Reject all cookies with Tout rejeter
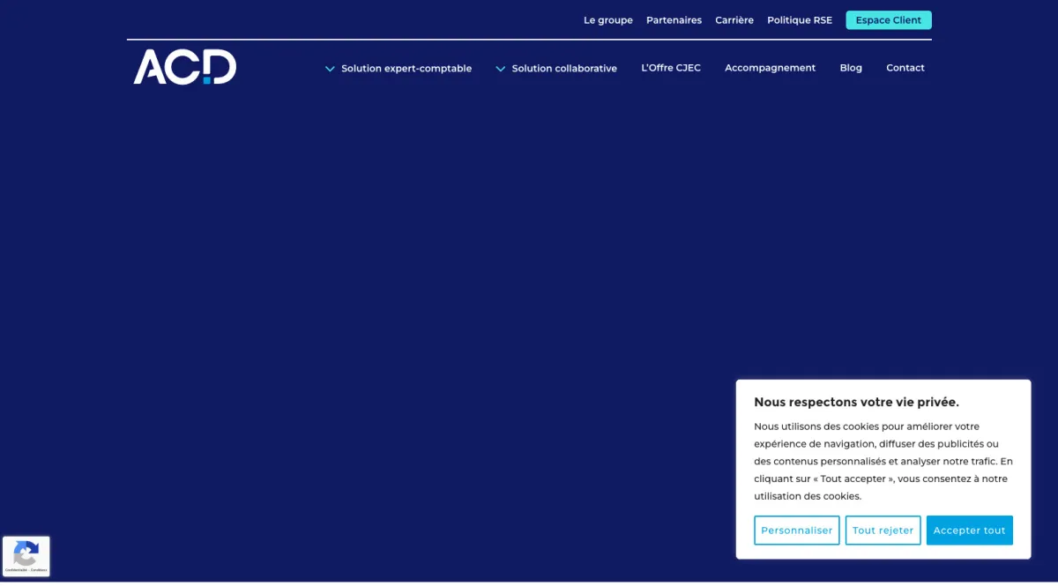Viewport: 1058px width, 586px height. [883, 530]
